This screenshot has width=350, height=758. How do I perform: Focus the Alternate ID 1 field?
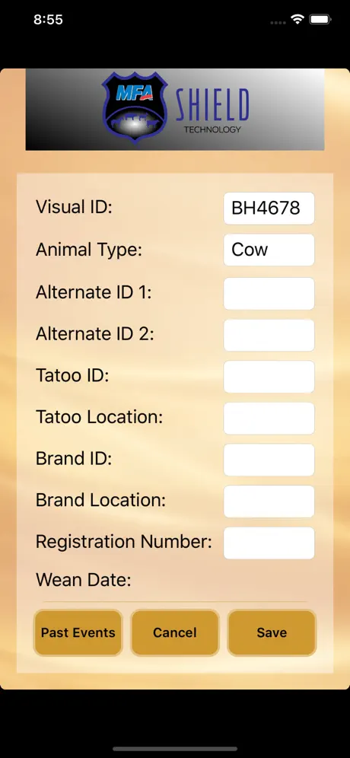269,294
